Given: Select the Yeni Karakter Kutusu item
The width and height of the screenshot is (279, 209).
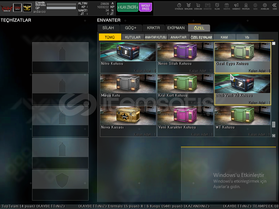Looking at the screenshot, I should (x=185, y=121).
